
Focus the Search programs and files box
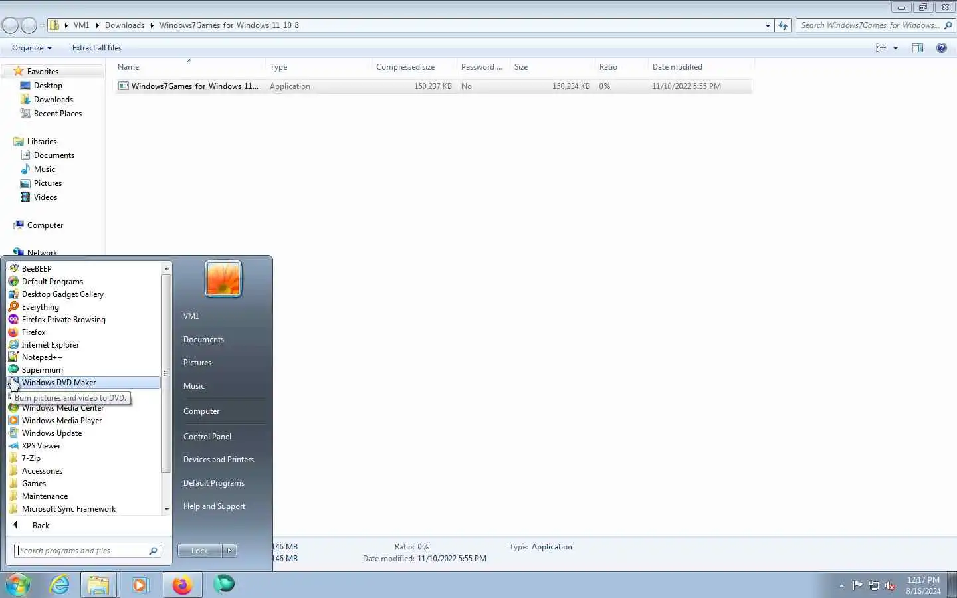pyautogui.click(x=83, y=550)
